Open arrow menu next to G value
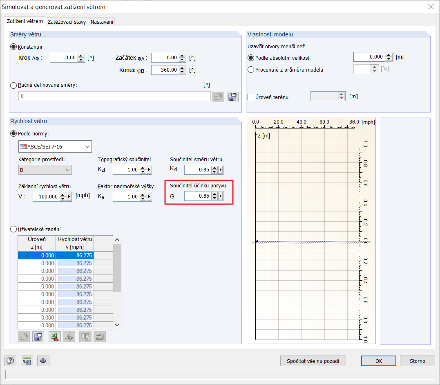This screenshot has height=385, width=440. click(221, 196)
